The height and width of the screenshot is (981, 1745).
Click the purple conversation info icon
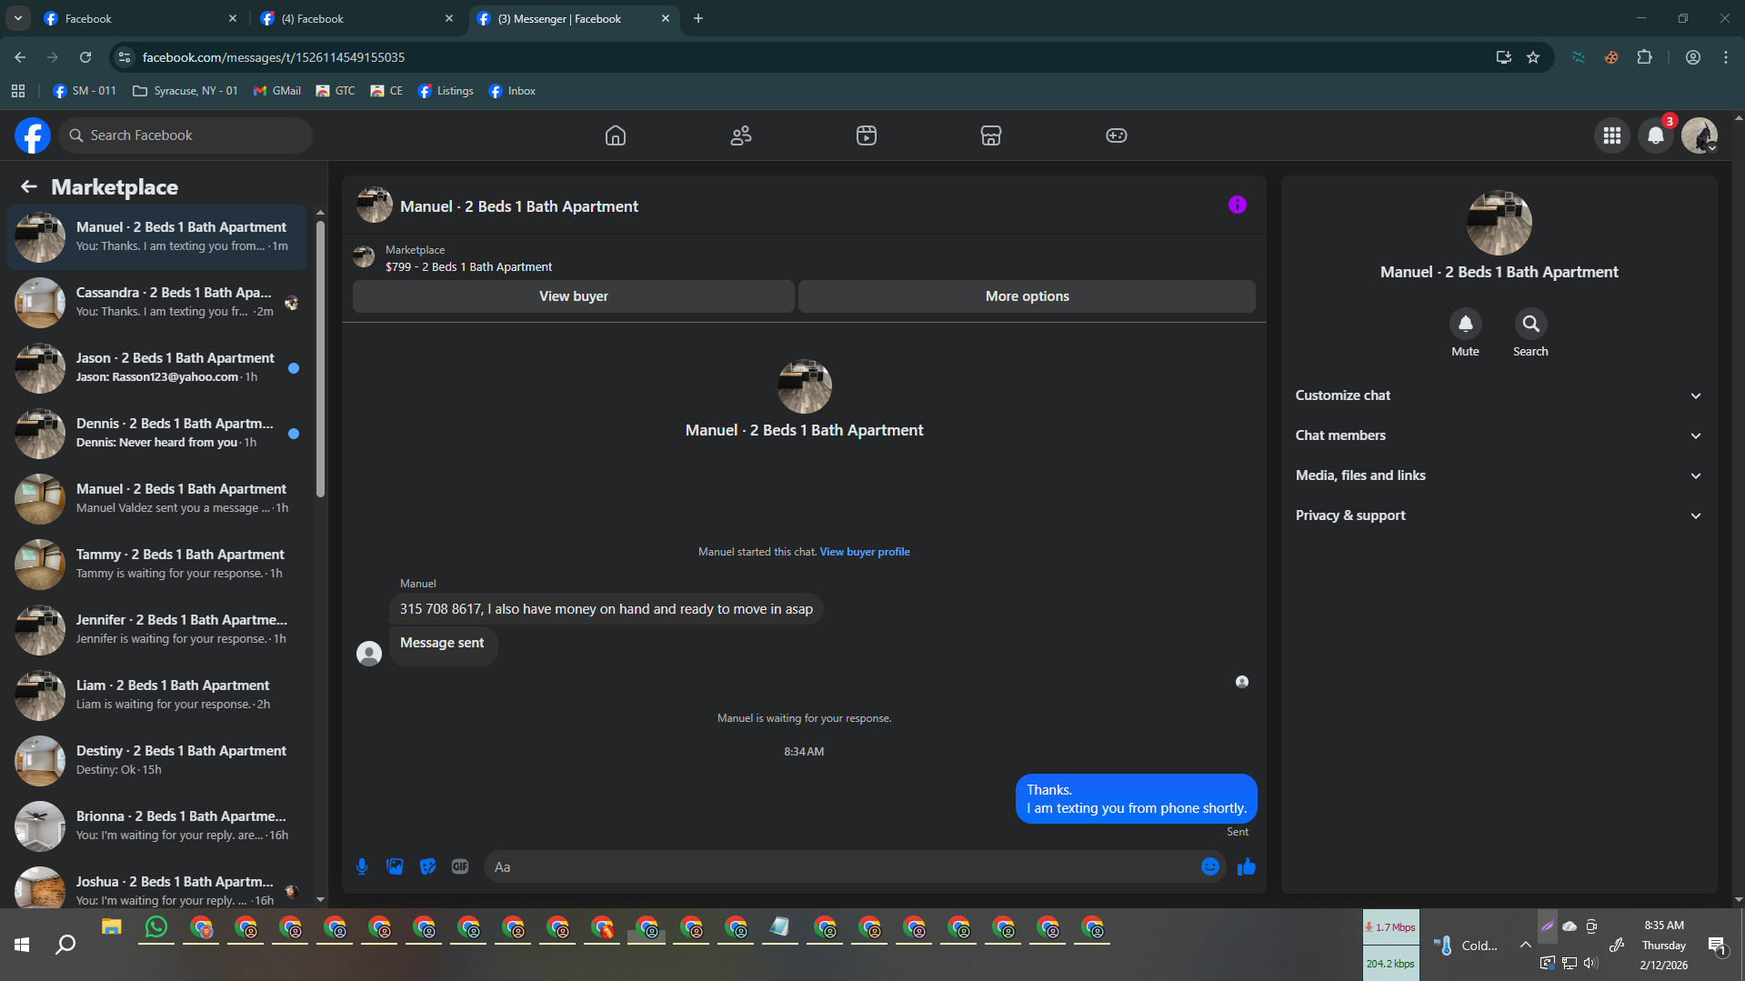pos(1237,205)
